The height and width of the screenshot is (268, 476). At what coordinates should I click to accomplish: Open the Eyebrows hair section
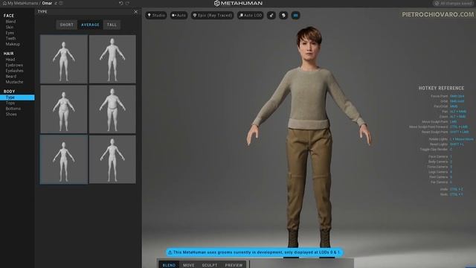point(14,65)
